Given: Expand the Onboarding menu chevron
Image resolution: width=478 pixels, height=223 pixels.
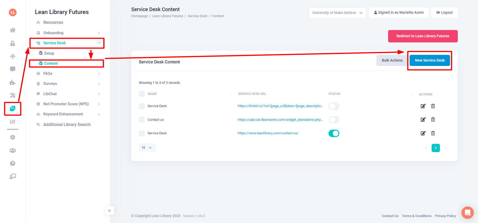Looking at the screenshot, I should (99, 33).
